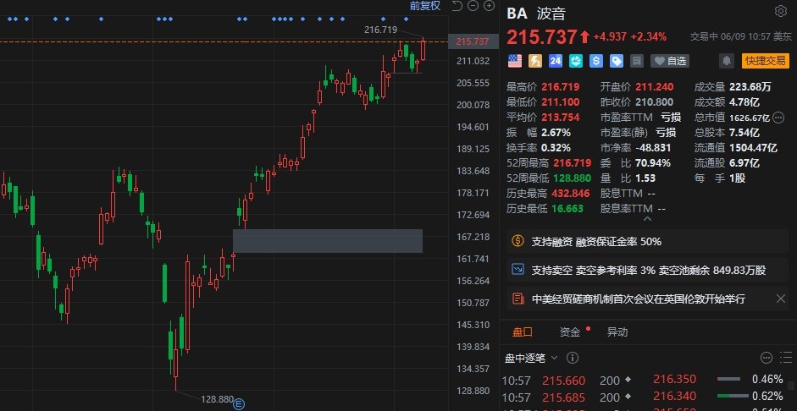Zoom out chart with minus icon
797x411 pixels.
pos(473,6)
